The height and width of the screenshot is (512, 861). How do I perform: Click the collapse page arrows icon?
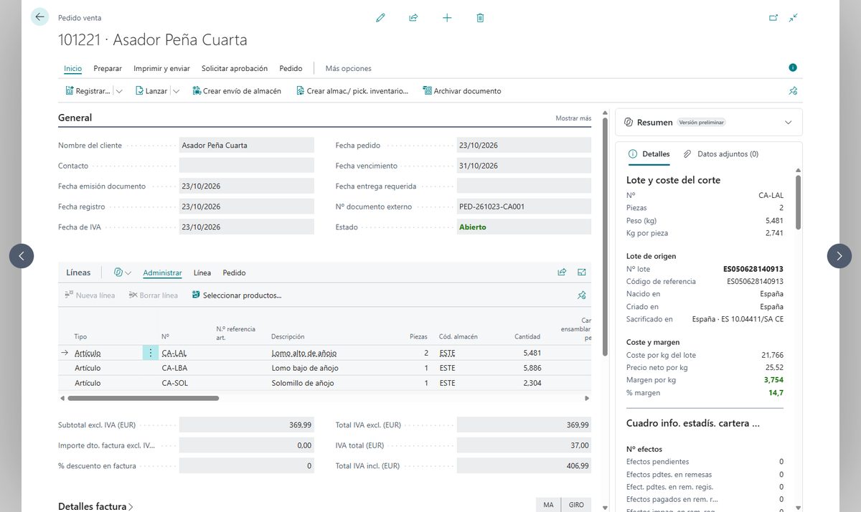point(793,17)
